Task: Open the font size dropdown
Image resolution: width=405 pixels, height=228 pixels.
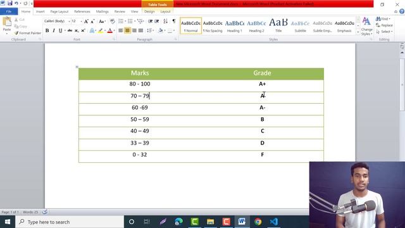Action: (81, 21)
